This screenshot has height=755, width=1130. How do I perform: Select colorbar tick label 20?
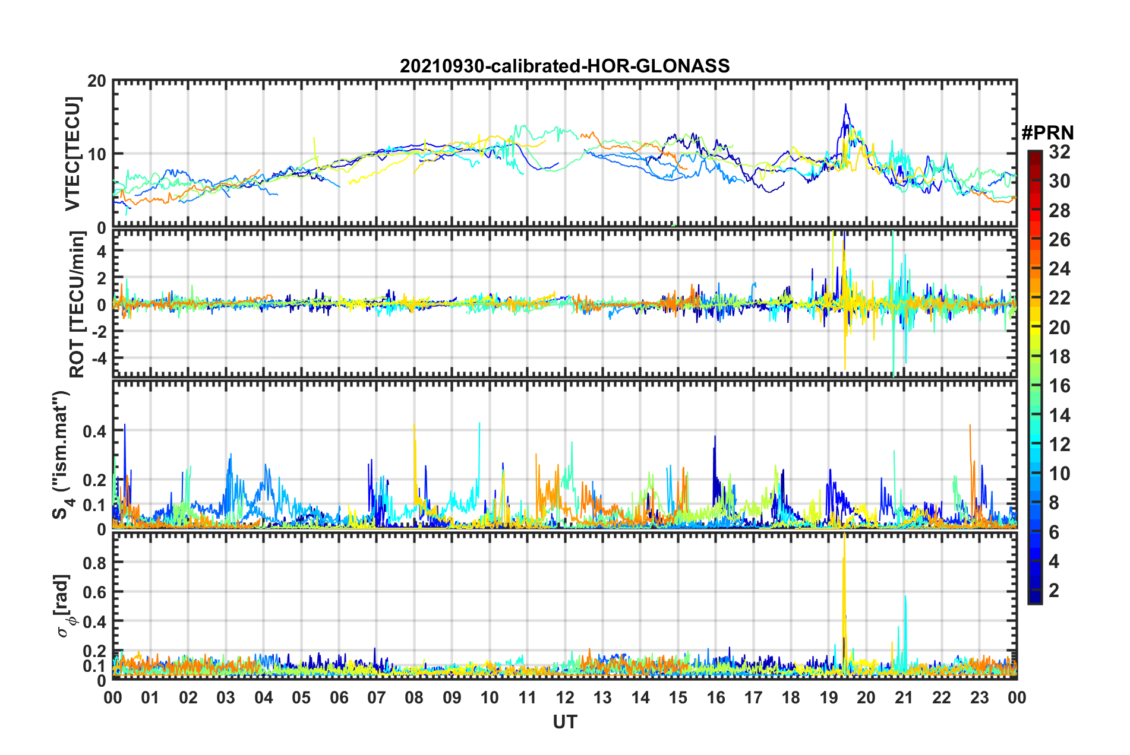(1059, 328)
